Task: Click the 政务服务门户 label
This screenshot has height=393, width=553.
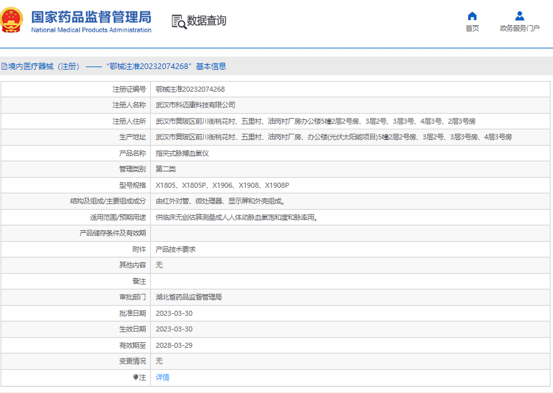Action: [x=520, y=28]
